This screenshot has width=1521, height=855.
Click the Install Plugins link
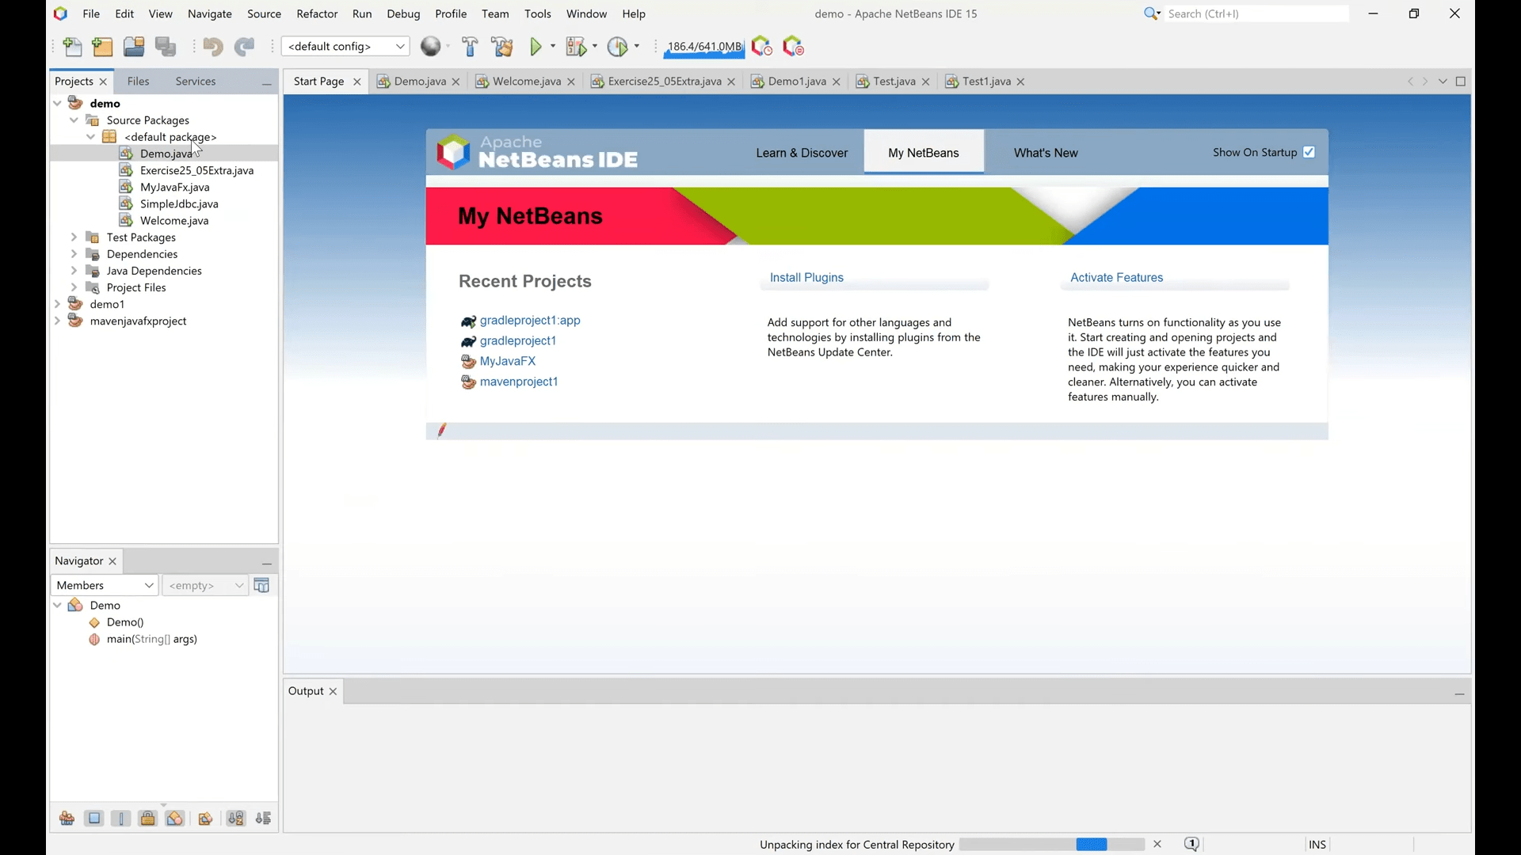coord(806,278)
